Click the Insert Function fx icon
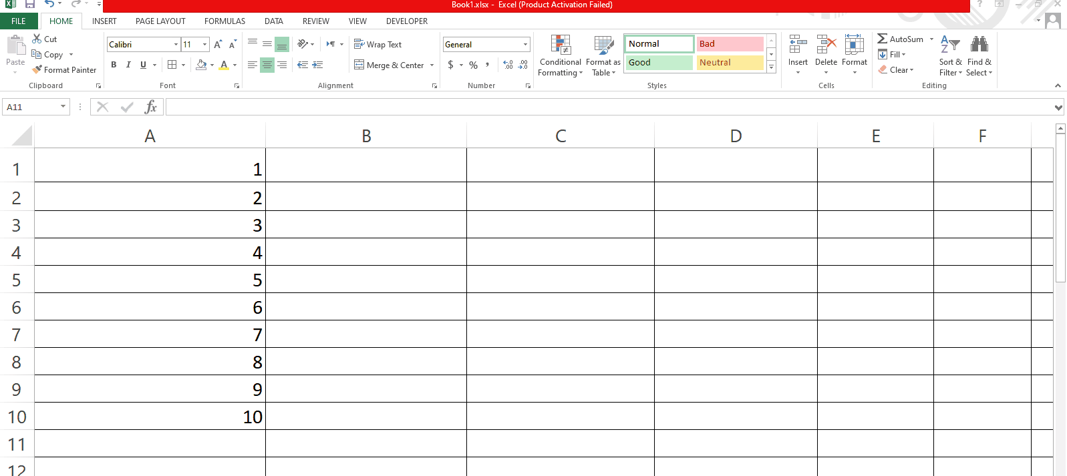The width and height of the screenshot is (1067, 476). coord(151,107)
